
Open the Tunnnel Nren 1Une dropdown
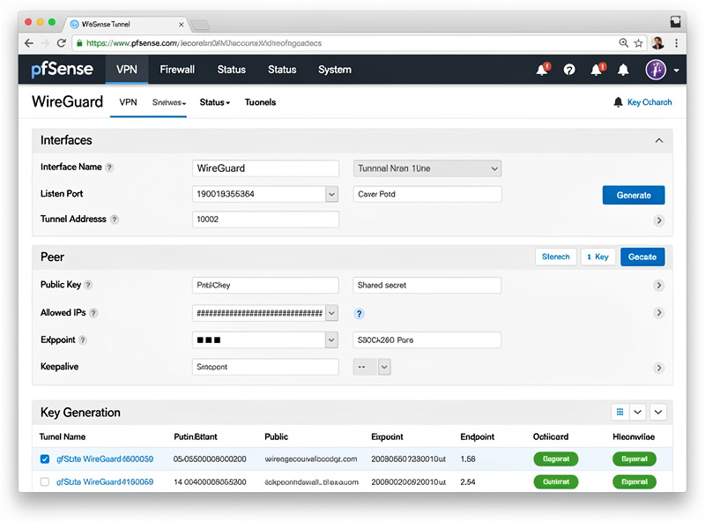[427, 168]
